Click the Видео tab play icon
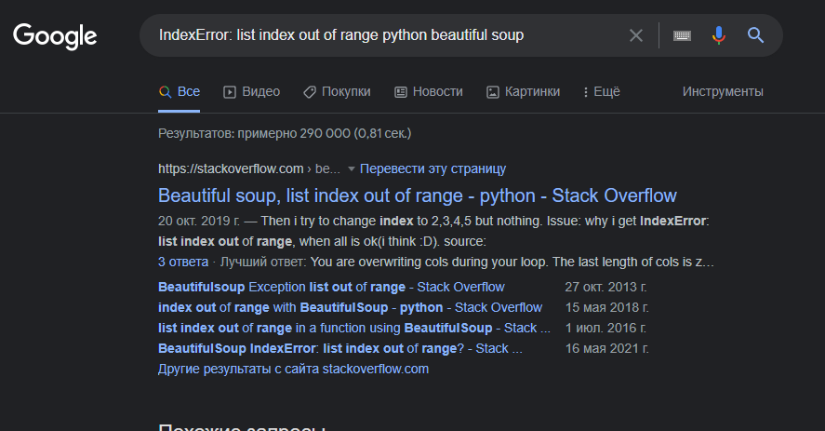The image size is (825, 431). pyautogui.click(x=231, y=91)
